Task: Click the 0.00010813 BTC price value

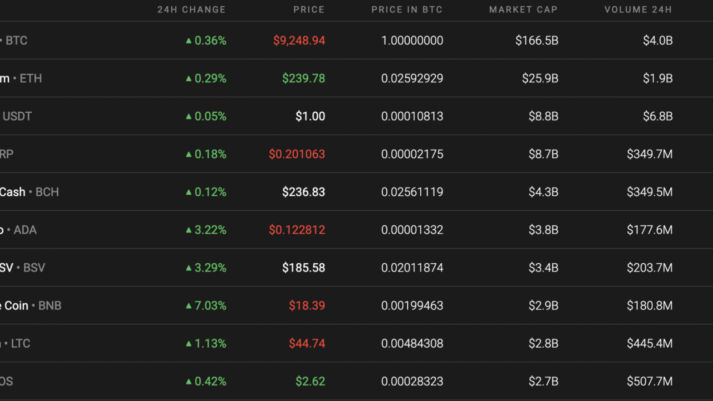Action: 412,116
